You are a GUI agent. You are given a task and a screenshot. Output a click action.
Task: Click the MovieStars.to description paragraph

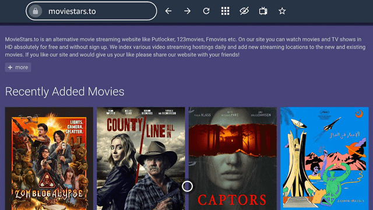185,47
